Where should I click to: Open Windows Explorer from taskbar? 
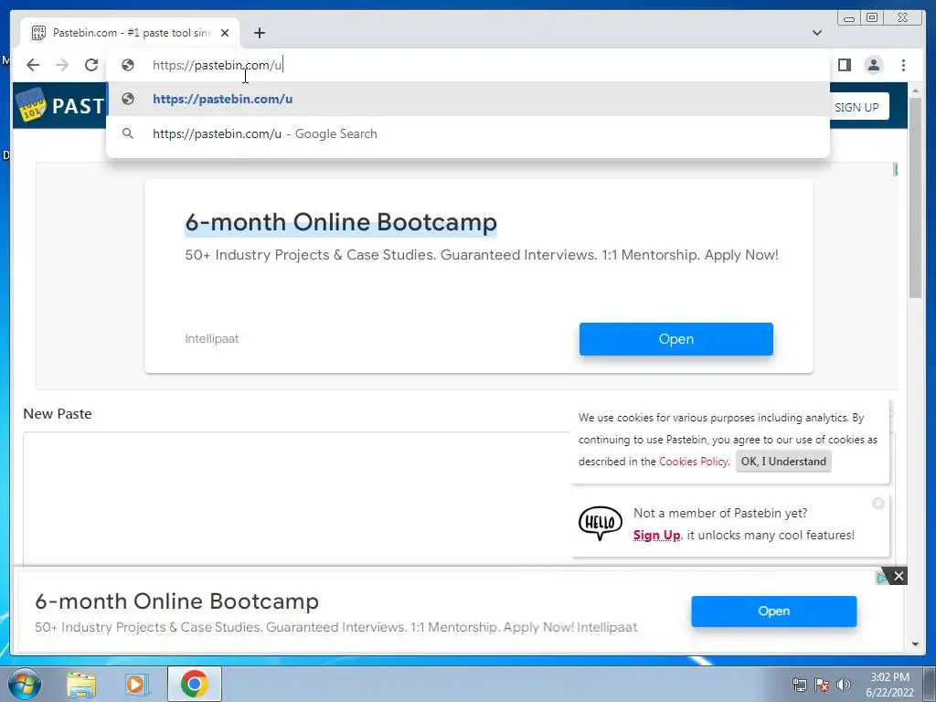[x=80, y=684]
